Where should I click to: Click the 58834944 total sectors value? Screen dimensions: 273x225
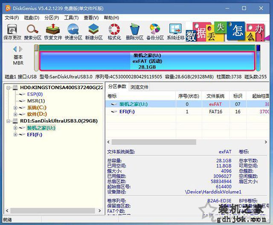point(221,181)
